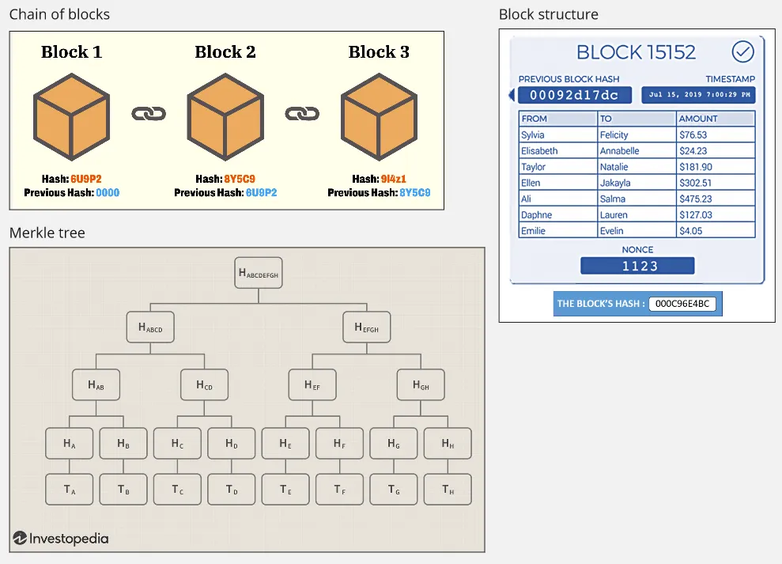782x564 pixels.
Task: Select the Block 3 cube icon
Action: pyautogui.click(x=380, y=115)
